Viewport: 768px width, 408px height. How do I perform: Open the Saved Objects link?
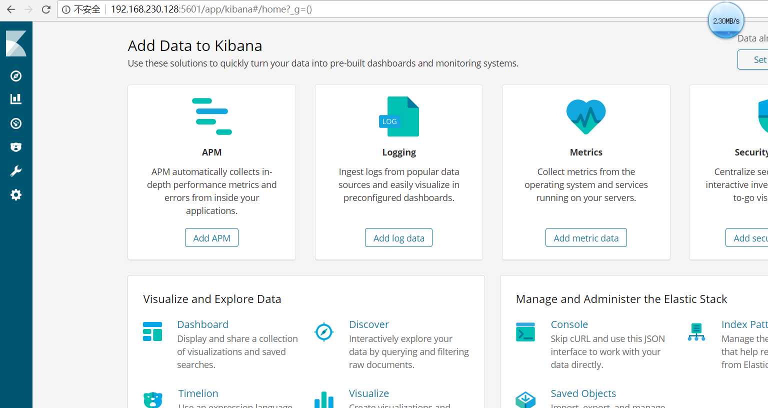(583, 393)
